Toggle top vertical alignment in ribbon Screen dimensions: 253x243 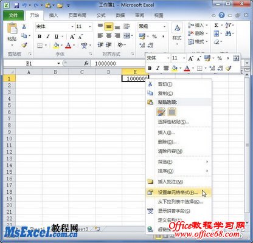[x=100, y=26]
